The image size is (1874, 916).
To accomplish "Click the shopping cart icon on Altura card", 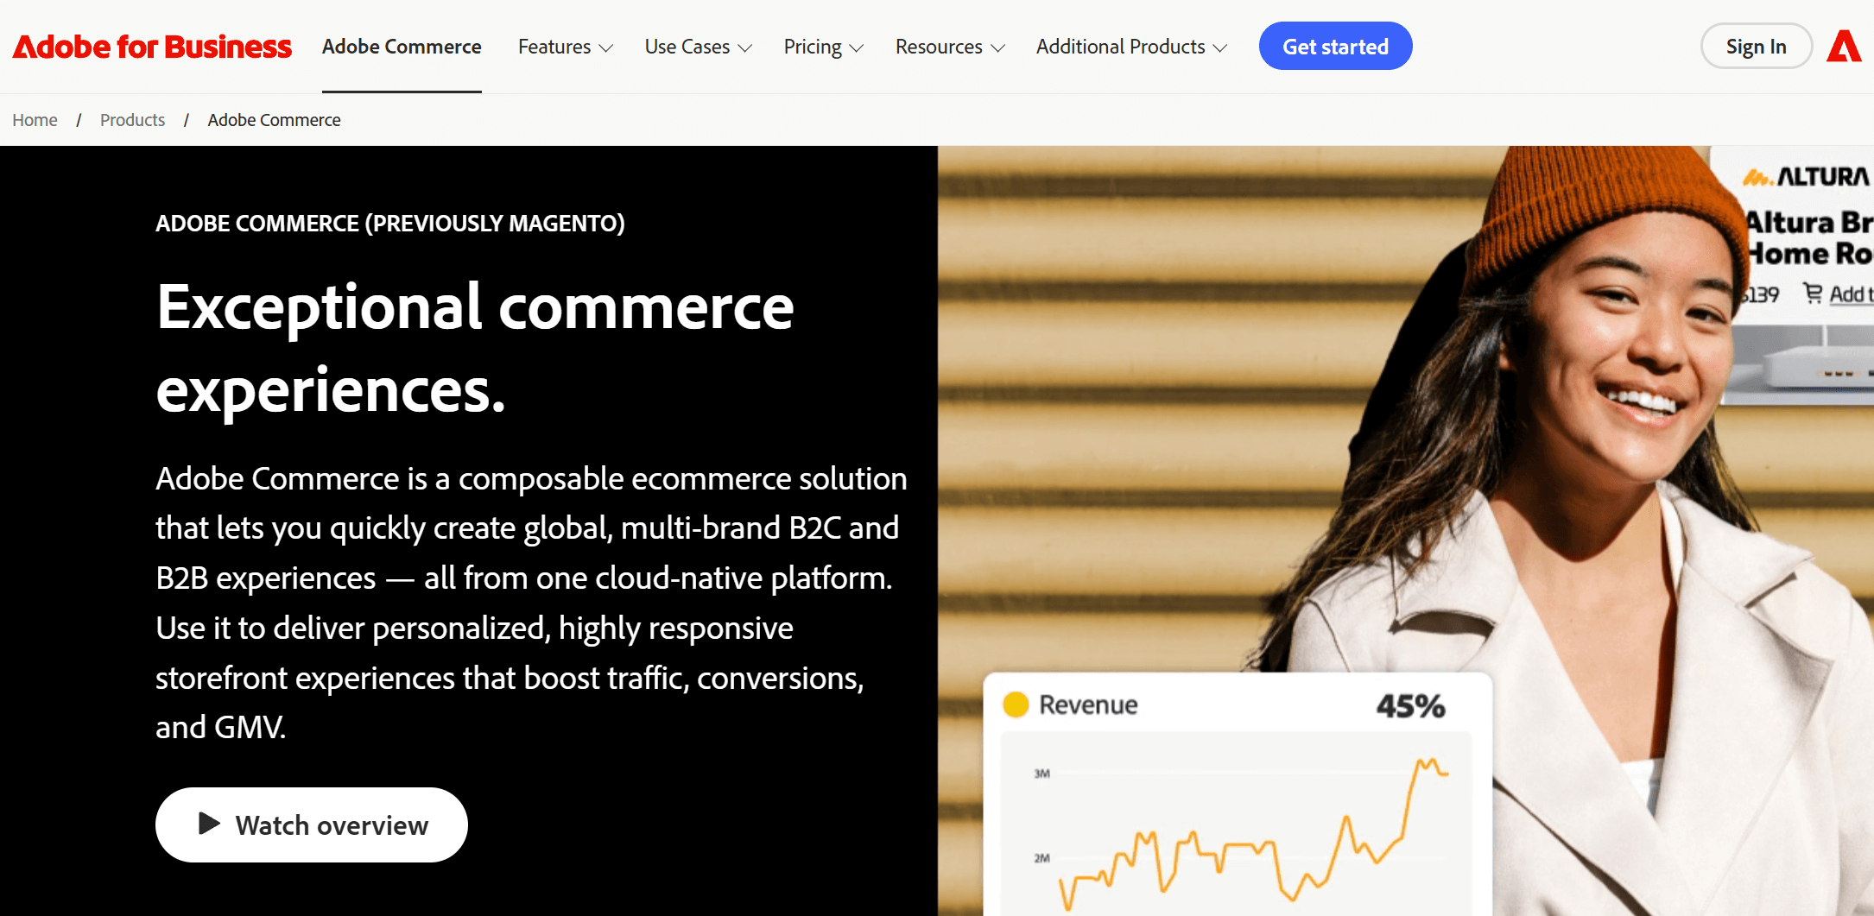I will coord(1813,294).
